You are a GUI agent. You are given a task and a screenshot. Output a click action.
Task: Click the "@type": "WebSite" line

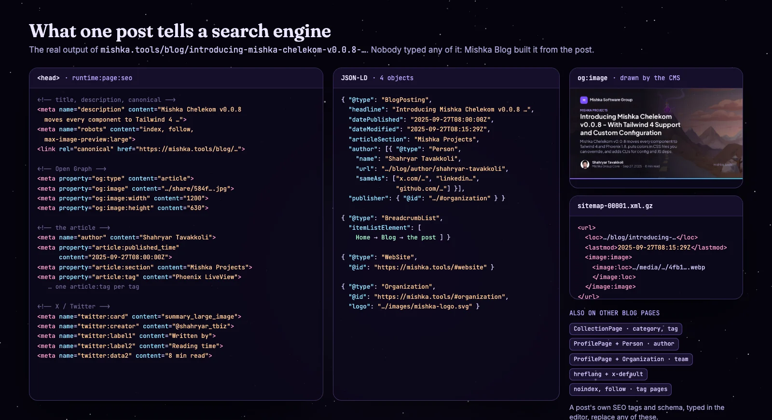point(379,257)
